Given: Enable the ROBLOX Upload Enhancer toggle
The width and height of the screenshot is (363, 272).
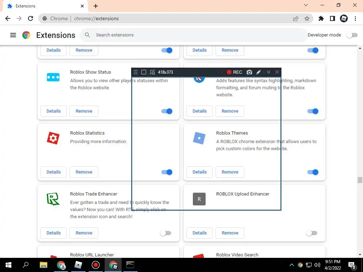Looking at the screenshot, I should click(312, 233).
